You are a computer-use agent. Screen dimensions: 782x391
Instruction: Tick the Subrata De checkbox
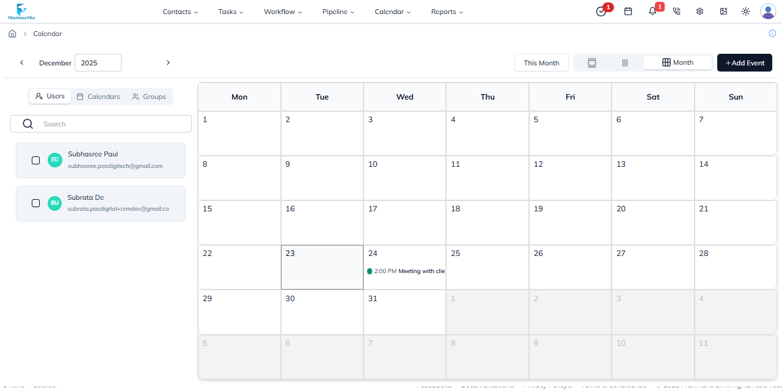coord(35,203)
